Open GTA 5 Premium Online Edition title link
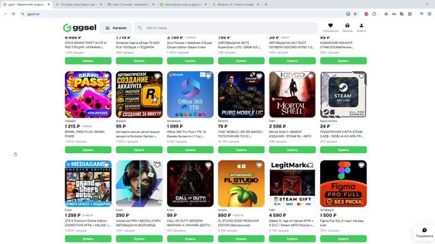 tap(88, 223)
